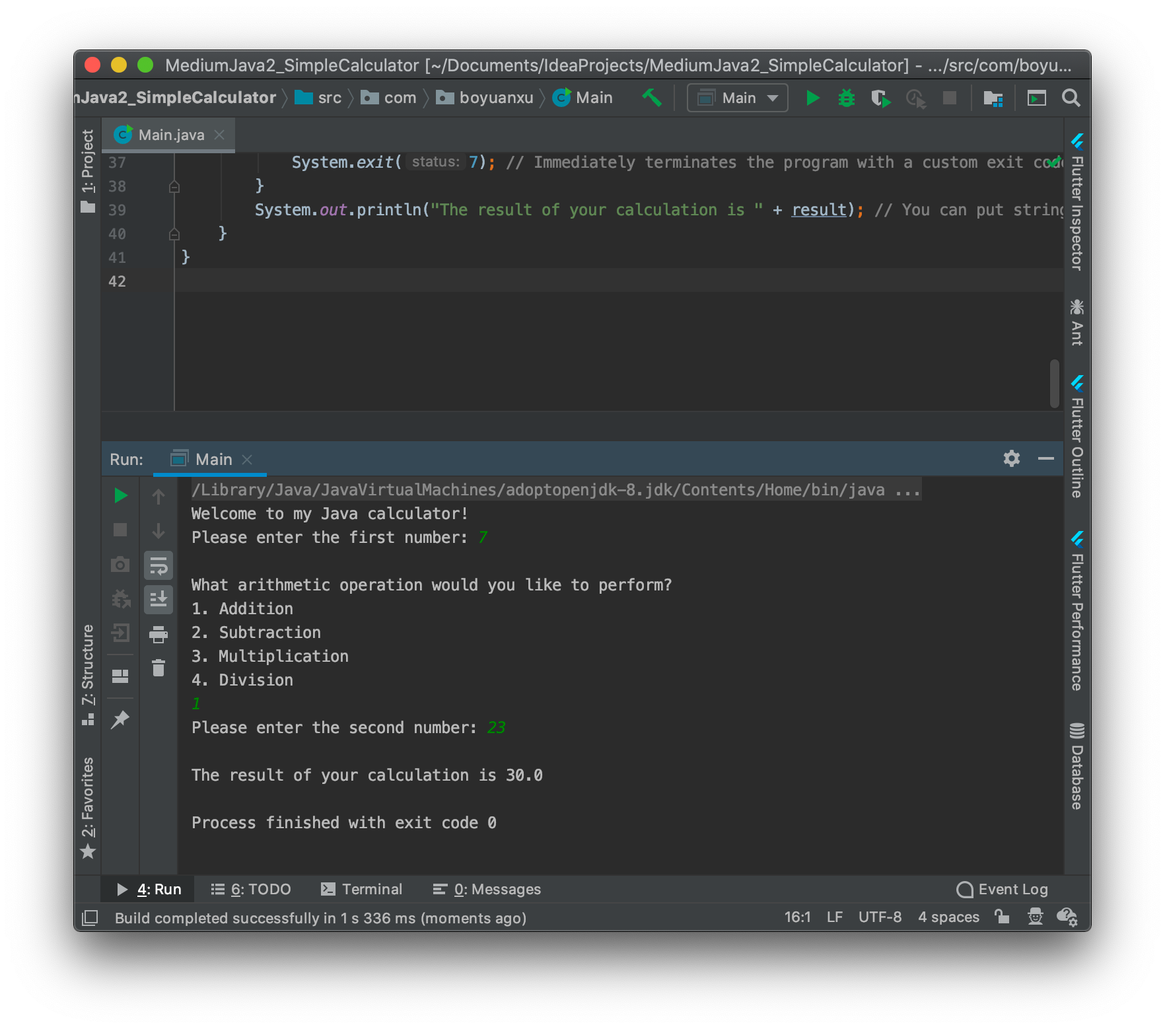Run the Main configuration
This screenshot has height=1029, width=1165.
click(813, 97)
